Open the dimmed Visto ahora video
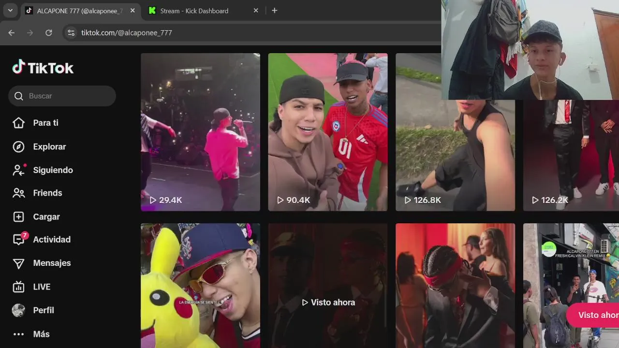 coord(328,286)
